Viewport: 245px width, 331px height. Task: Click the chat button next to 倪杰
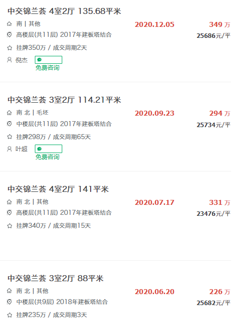48,60
